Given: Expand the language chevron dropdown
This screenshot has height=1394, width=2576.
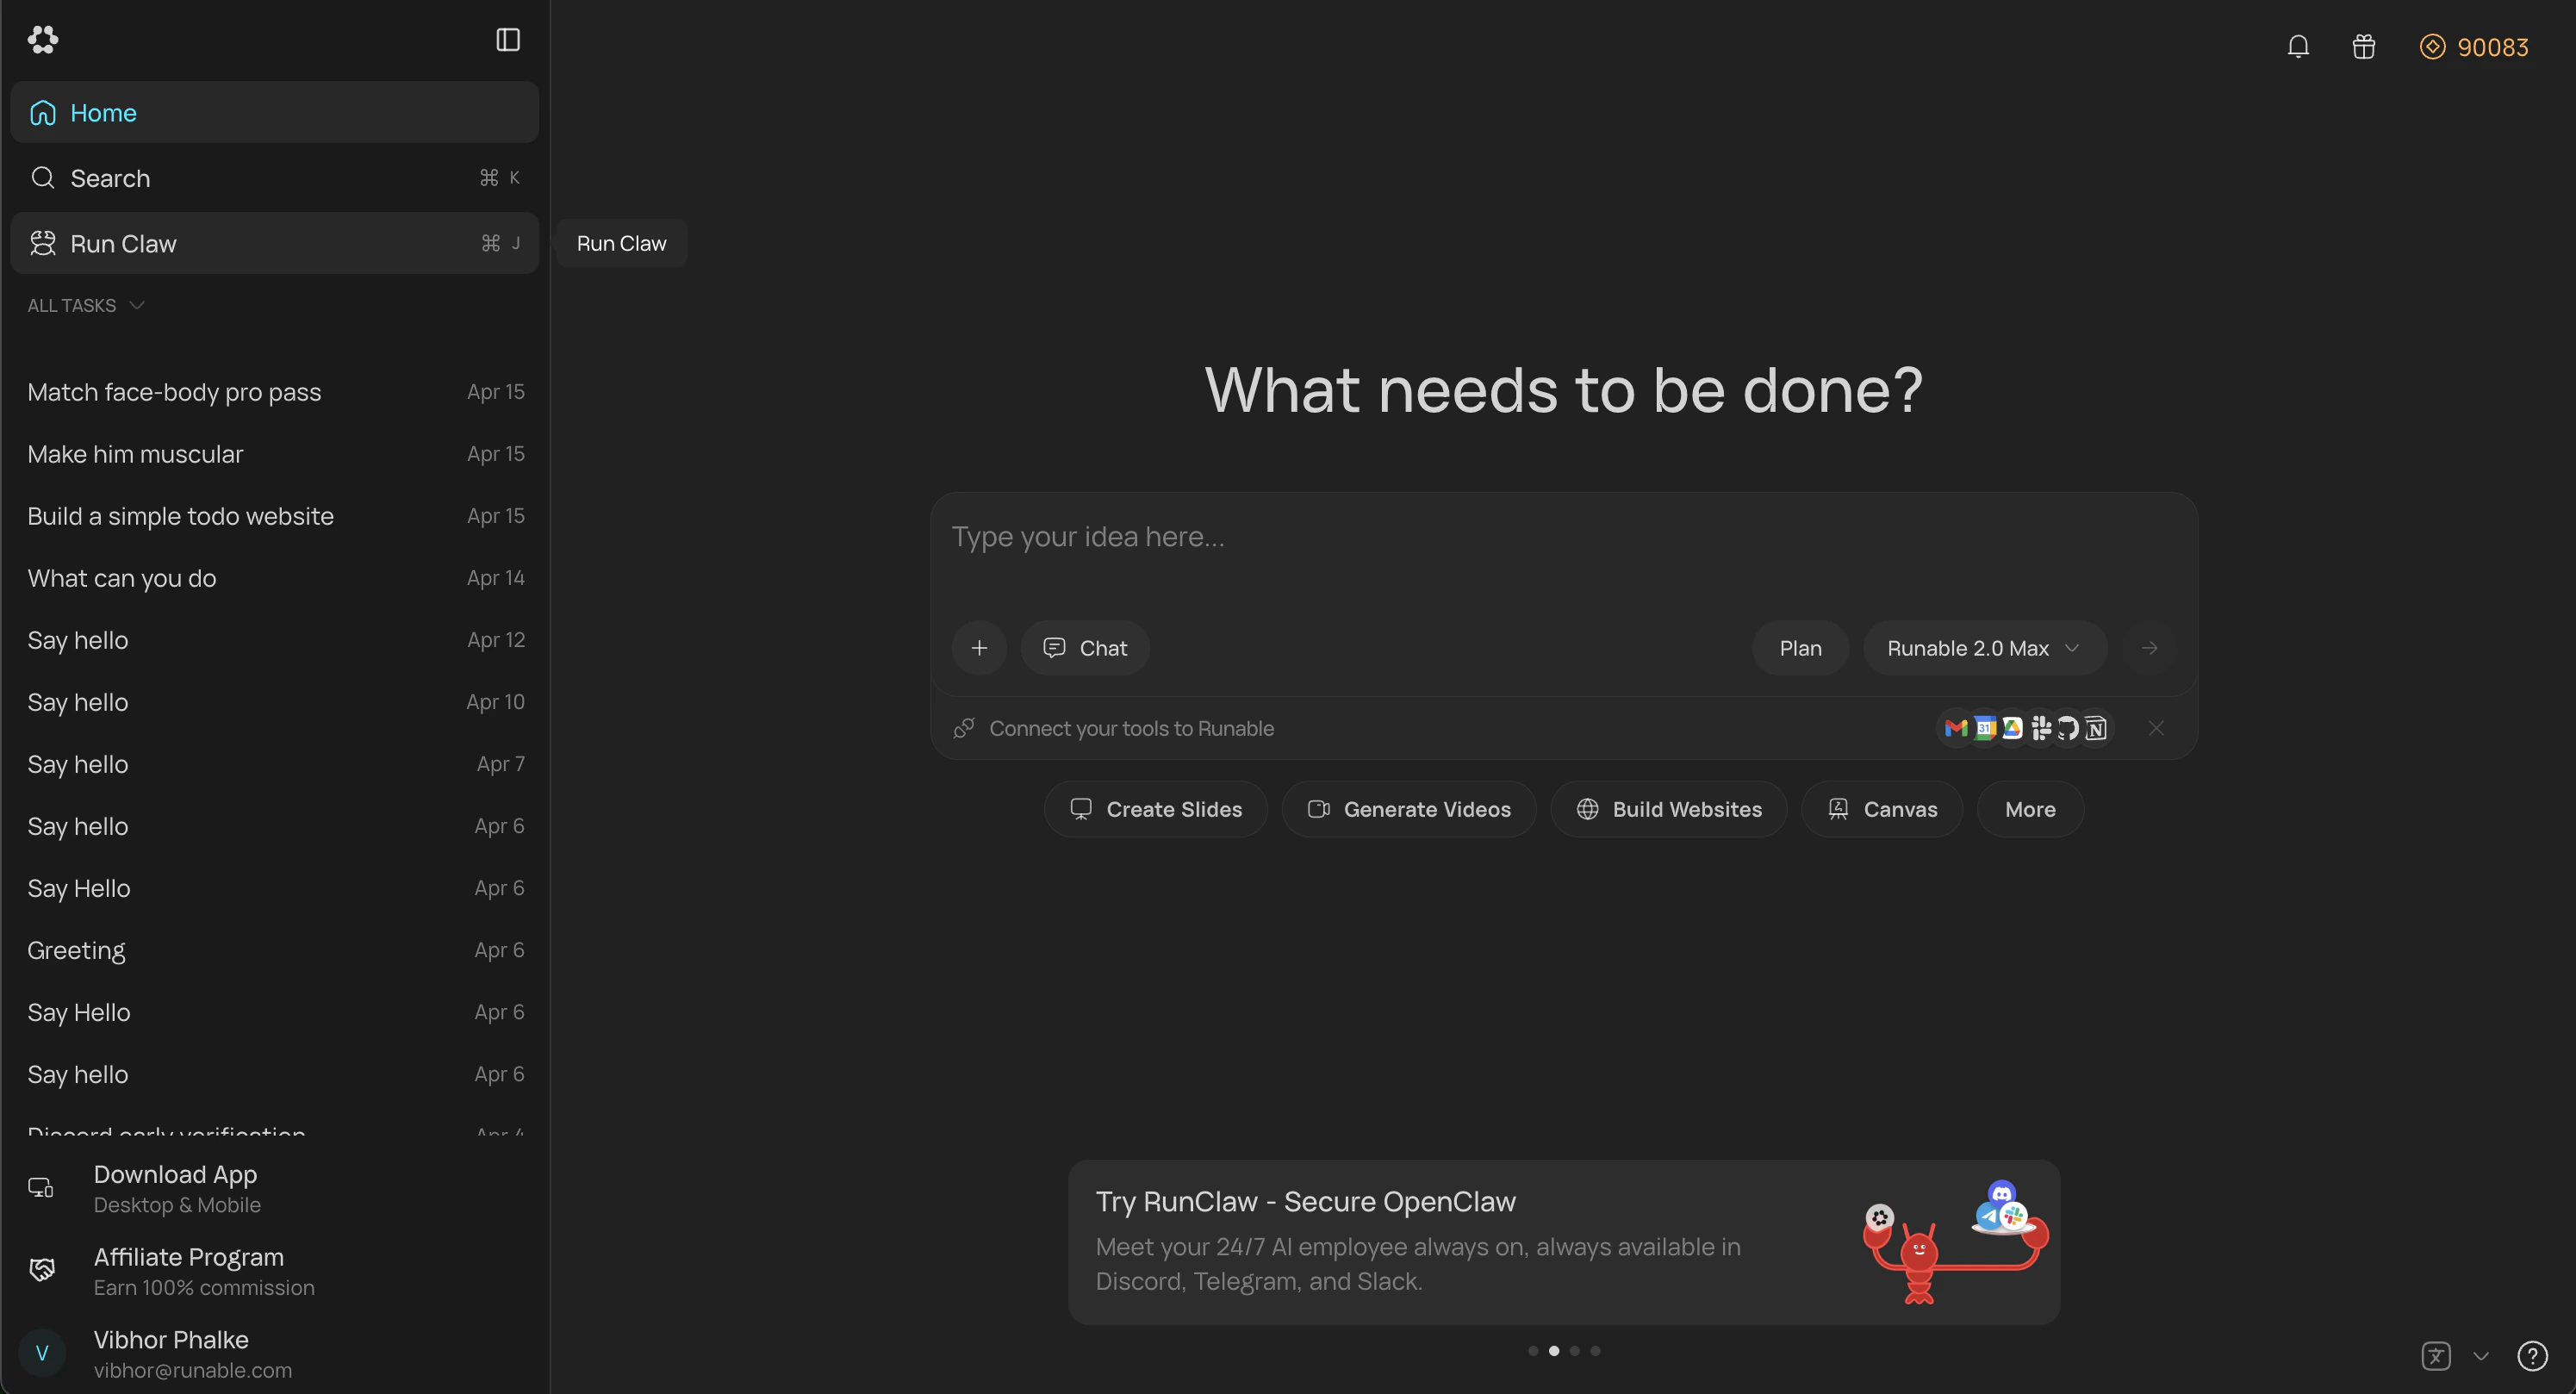Looking at the screenshot, I should (2480, 1356).
